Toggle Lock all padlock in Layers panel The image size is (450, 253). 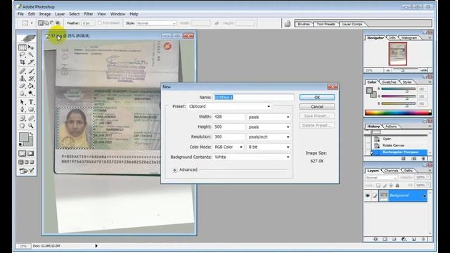point(397,186)
